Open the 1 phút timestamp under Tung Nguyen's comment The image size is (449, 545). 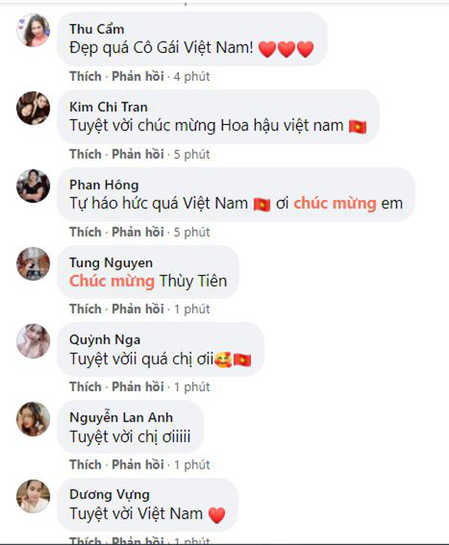click(x=192, y=309)
